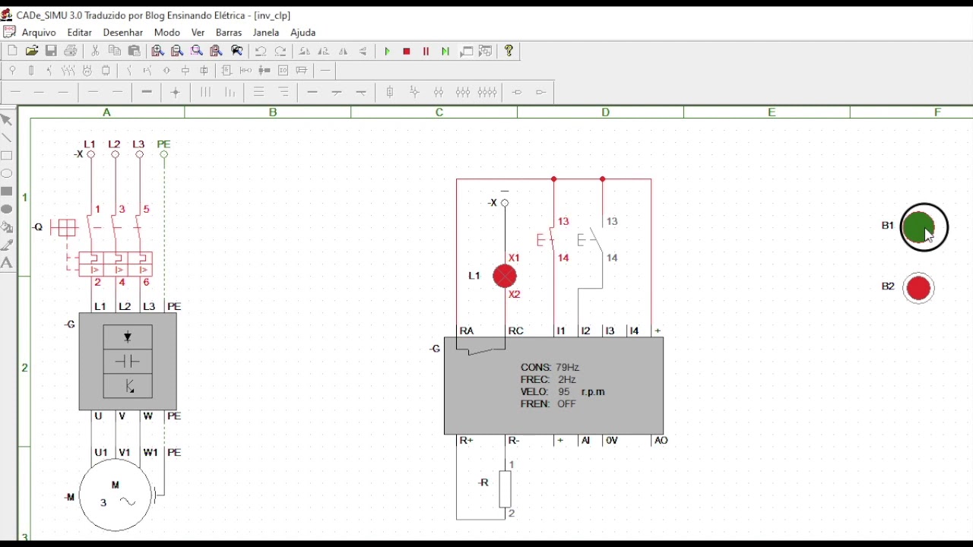The width and height of the screenshot is (973, 547).
Task: Open the Janela menu
Action: [266, 33]
